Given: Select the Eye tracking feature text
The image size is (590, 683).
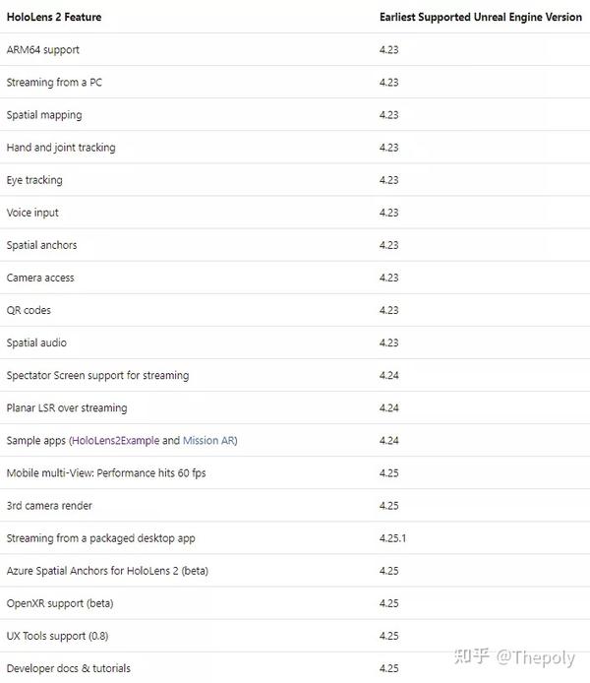Looking at the screenshot, I should tap(34, 180).
